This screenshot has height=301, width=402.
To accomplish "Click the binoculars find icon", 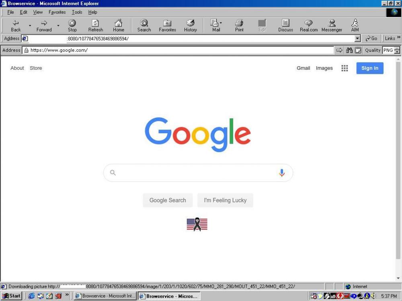I will 349,50.
